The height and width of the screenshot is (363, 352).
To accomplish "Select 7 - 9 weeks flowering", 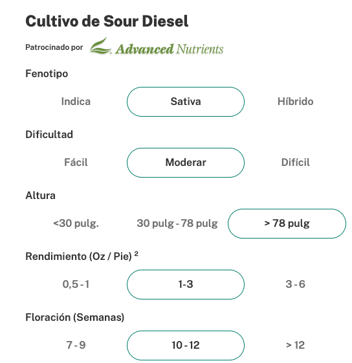I will click(x=76, y=345).
